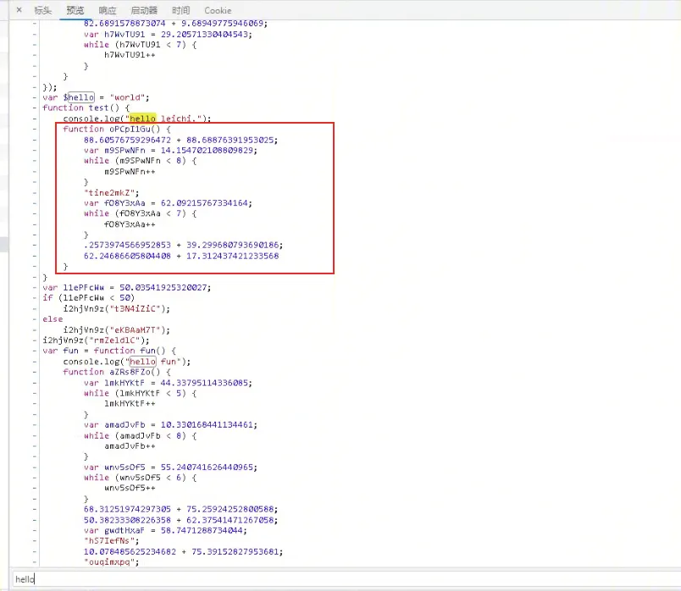Viewport: 681px width, 591px height.
Task: Click the search field containing hello
Action: [x=339, y=579]
